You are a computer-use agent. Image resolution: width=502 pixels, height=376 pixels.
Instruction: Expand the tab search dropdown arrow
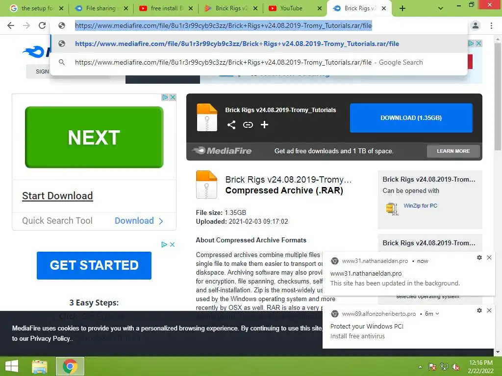click(x=441, y=8)
